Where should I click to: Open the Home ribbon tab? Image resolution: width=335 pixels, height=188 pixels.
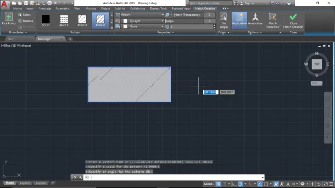pyautogui.click(x=18, y=9)
